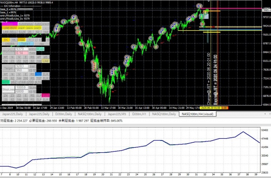271x178 pixels.
Task: Select the 10K lot size button
Action: pos(22,40)
